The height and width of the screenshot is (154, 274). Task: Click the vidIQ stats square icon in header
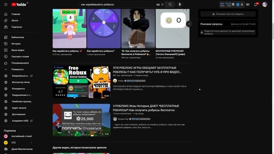tap(233, 4)
